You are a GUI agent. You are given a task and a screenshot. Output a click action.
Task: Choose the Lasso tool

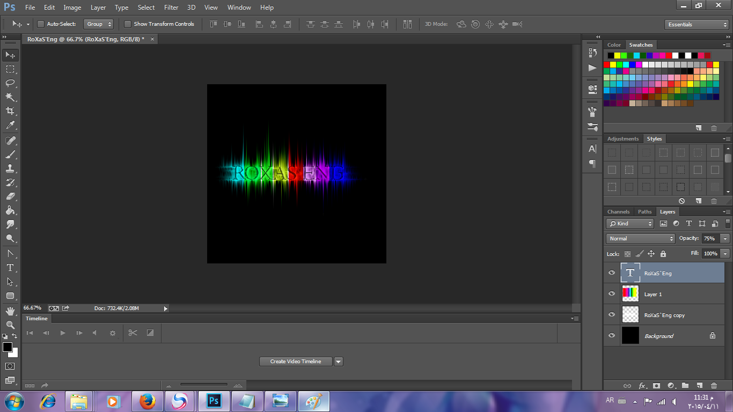10,83
